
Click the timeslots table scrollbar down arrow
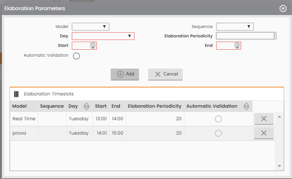tap(279, 166)
